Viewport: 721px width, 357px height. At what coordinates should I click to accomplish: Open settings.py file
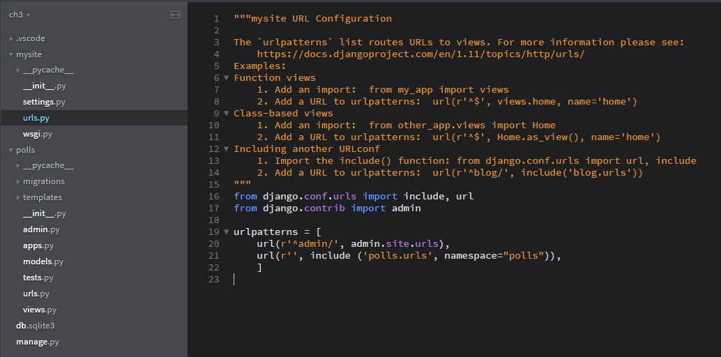click(44, 102)
